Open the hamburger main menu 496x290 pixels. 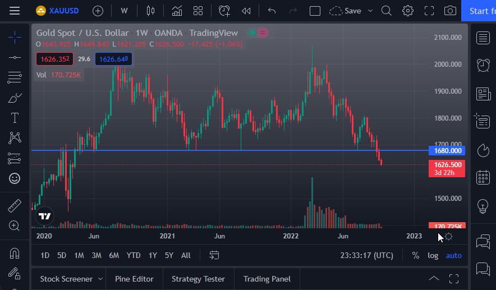(x=15, y=11)
